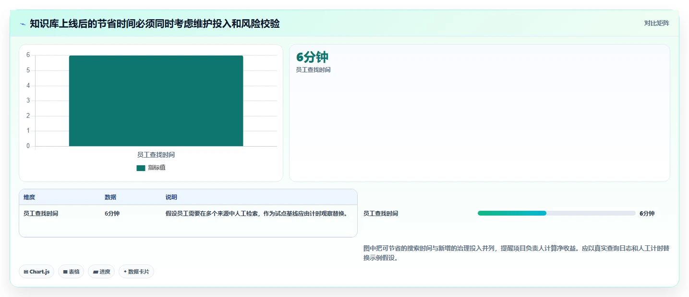
Task: Click the 员工查找时间 progress row label
Action: [381, 214]
